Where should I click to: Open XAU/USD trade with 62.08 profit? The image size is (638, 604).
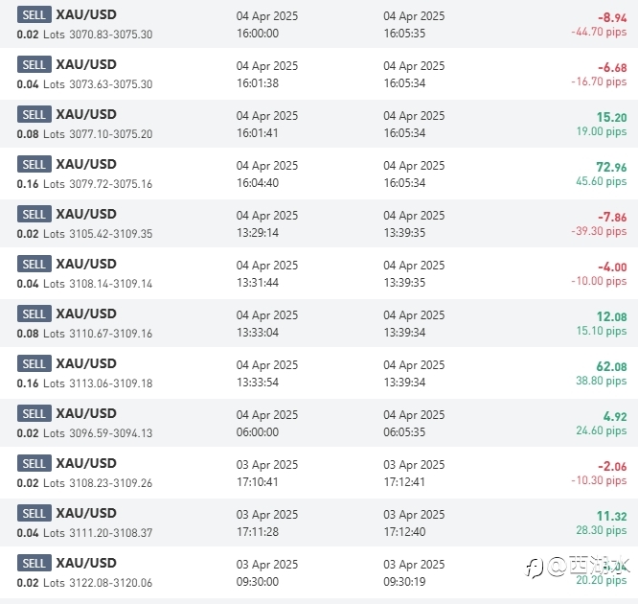click(86, 364)
